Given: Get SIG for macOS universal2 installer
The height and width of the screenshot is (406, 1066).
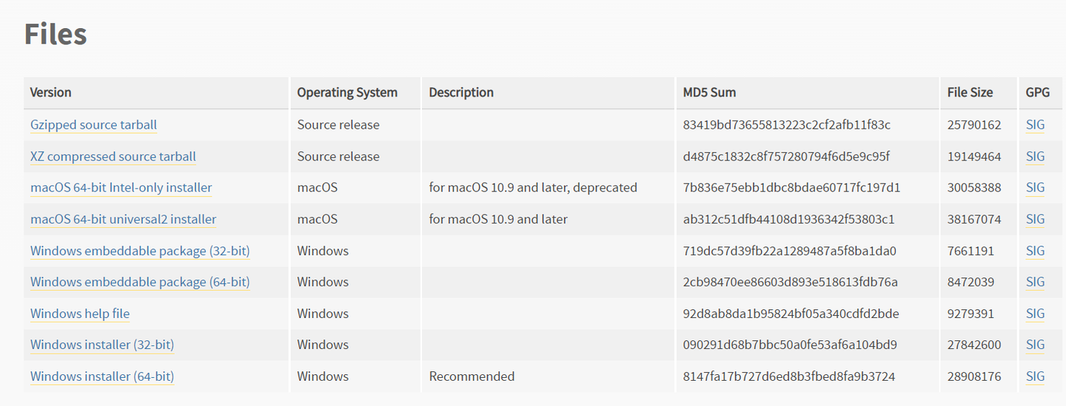Looking at the screenshot, I should click(x=1035, y=220).
